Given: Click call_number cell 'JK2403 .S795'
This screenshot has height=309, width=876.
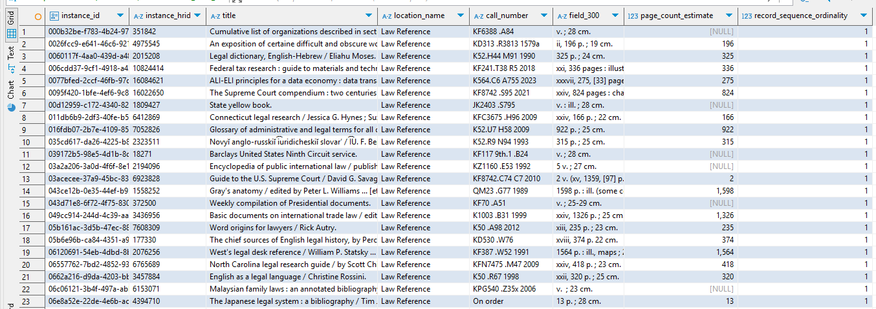Looking at the screenshot, I should click(511, 105).
